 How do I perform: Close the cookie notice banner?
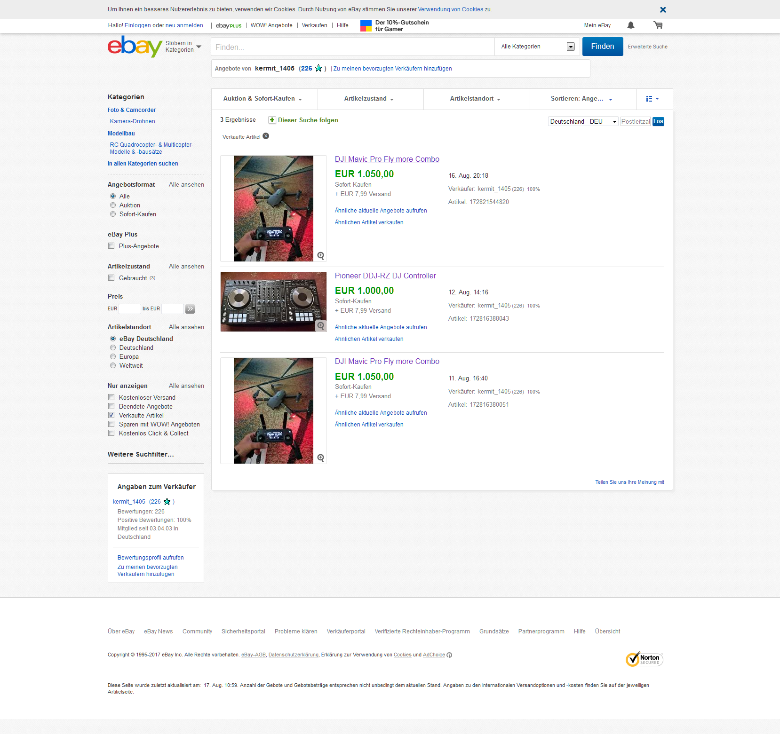point(663,9)
